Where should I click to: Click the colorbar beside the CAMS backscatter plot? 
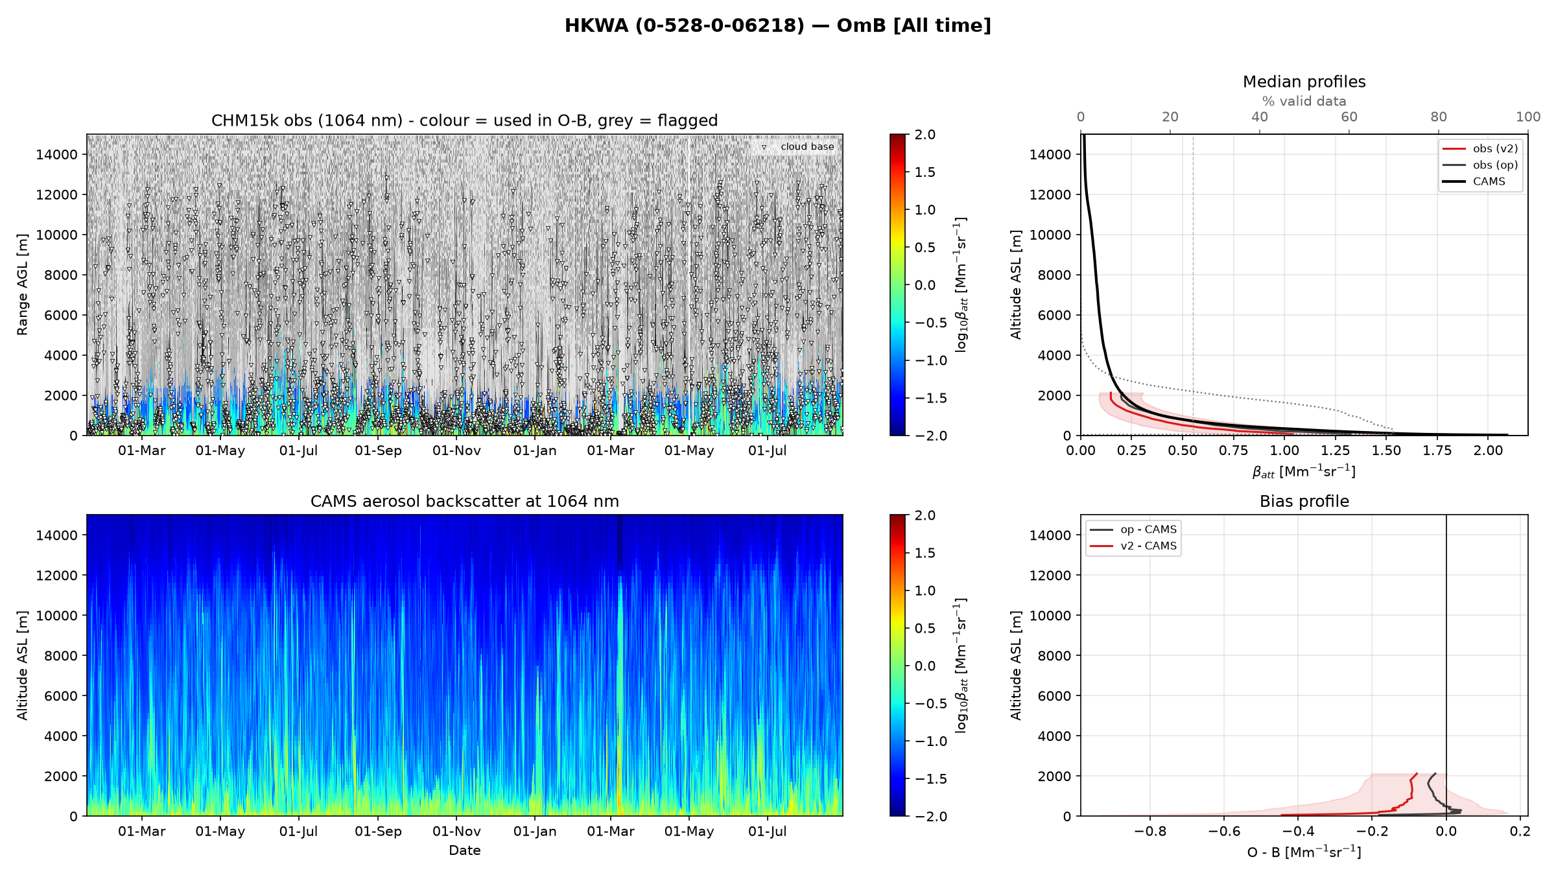pos(897,665)
